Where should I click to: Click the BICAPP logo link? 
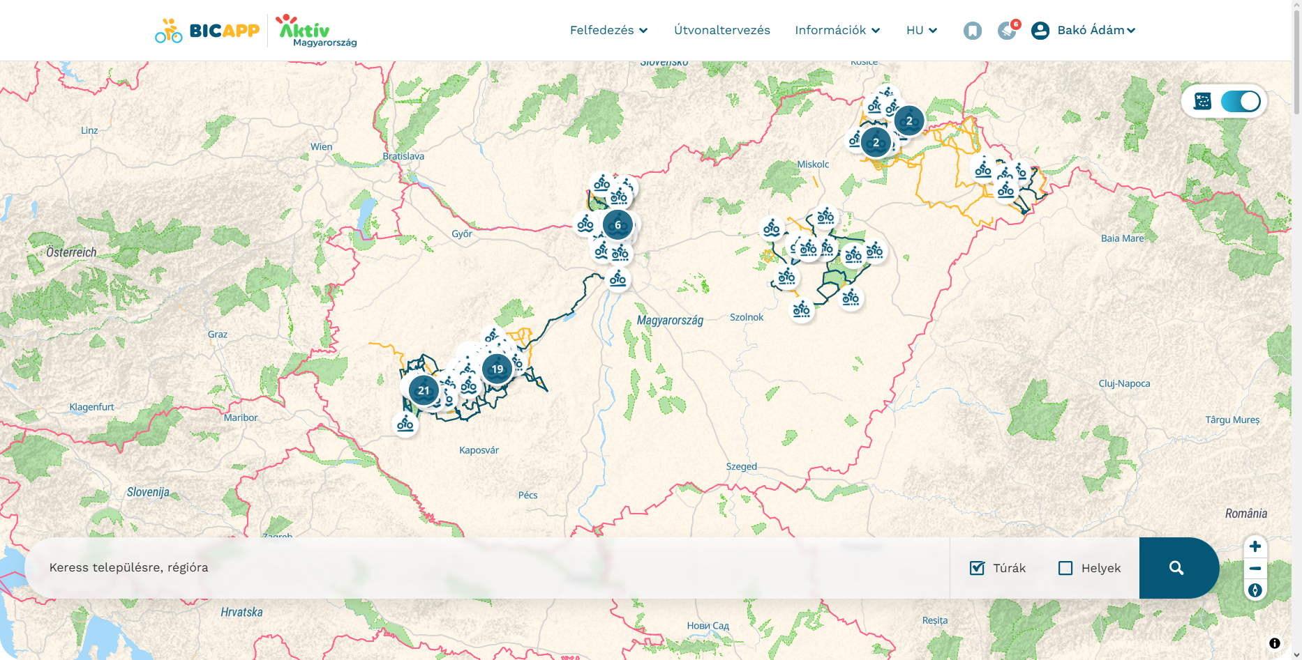point(207,31)
